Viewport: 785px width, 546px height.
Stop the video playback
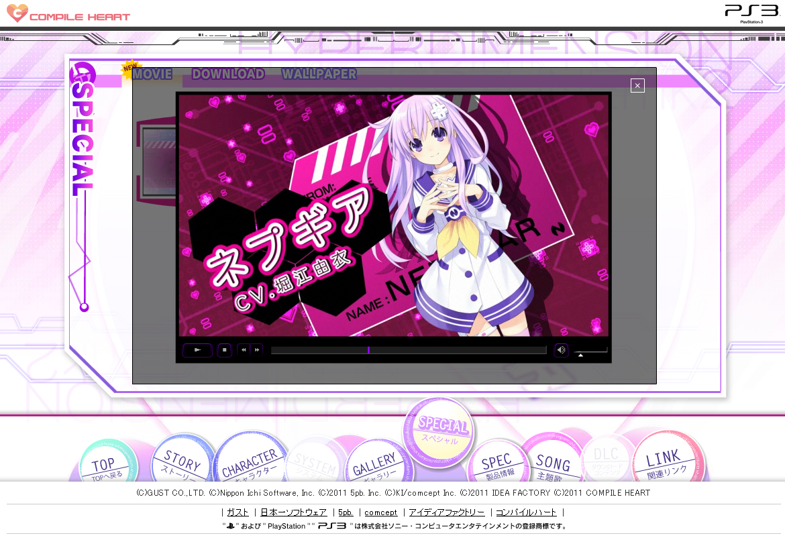[x=224, y=350]
